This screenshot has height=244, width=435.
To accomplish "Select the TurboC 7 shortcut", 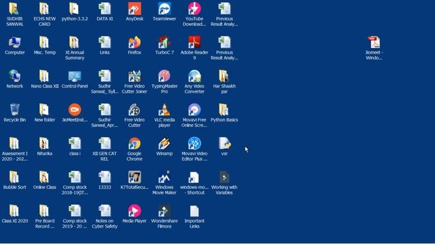I will [x=164, y=43].
